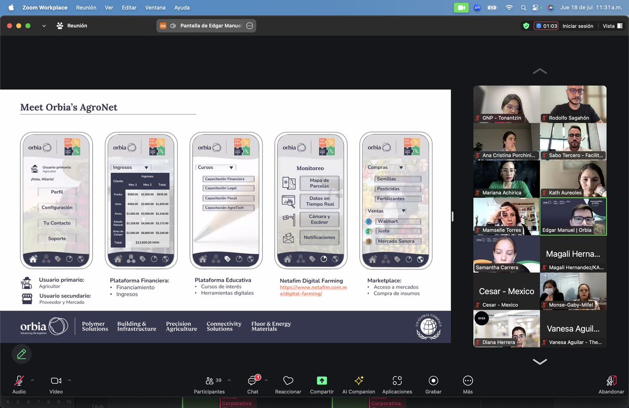Click the green Compartir share button
The width and height of the screenshot is (629, 408).
322,384
